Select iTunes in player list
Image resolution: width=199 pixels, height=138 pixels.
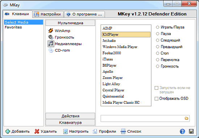(x=126, y=59)
